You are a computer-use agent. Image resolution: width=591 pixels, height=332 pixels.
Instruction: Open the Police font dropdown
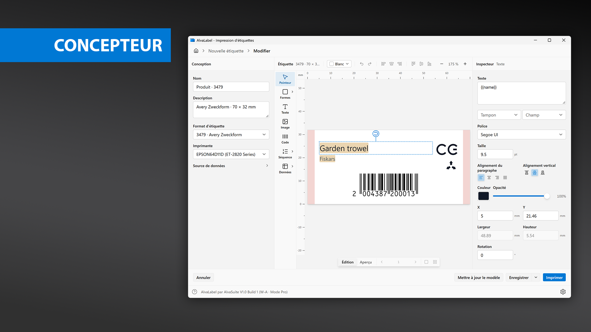(521, 135)
